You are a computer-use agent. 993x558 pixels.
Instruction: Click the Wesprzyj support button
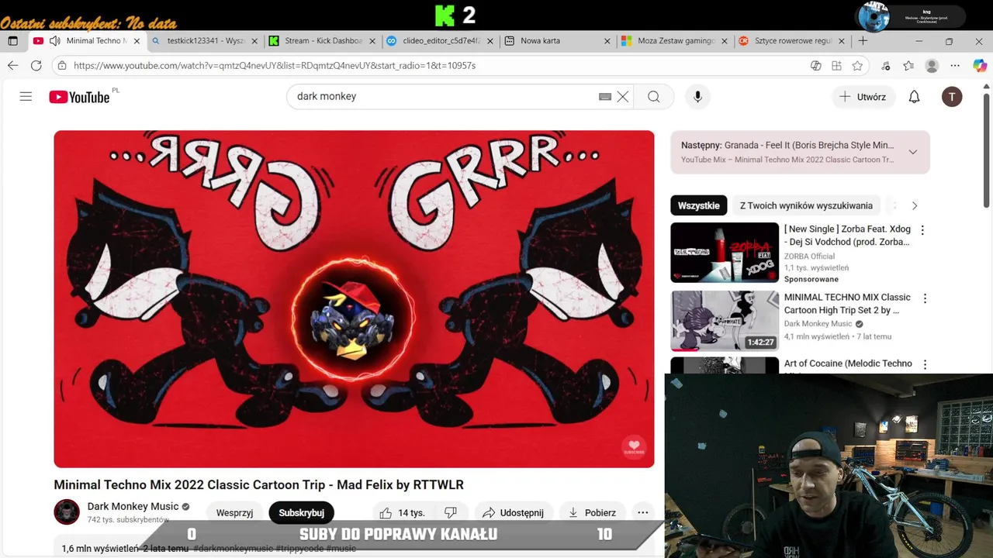coord(234,512)
